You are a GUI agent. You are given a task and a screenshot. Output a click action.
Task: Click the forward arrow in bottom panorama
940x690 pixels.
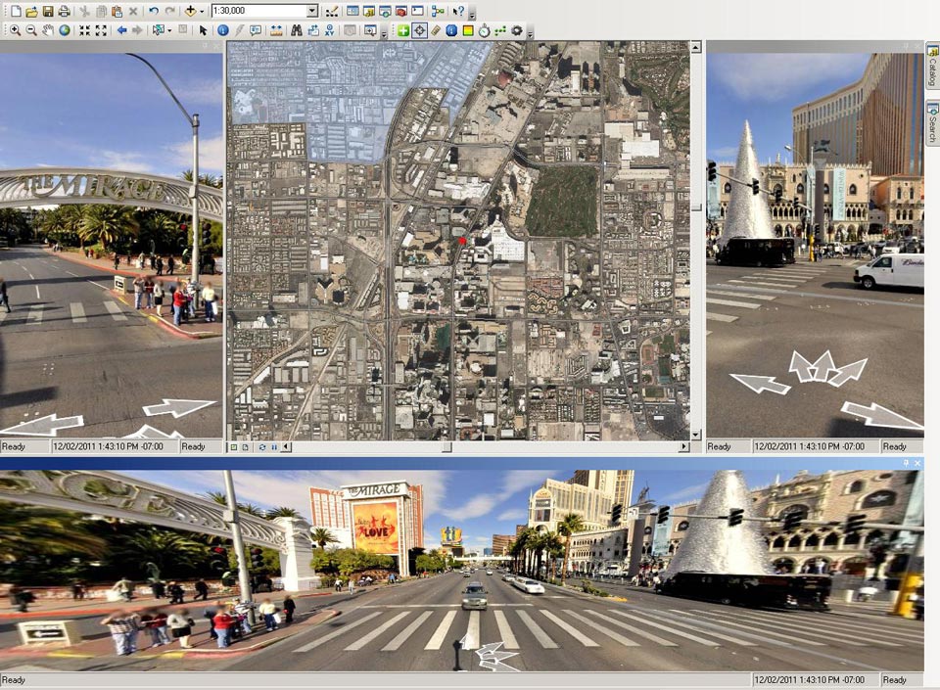click(496, 656)
